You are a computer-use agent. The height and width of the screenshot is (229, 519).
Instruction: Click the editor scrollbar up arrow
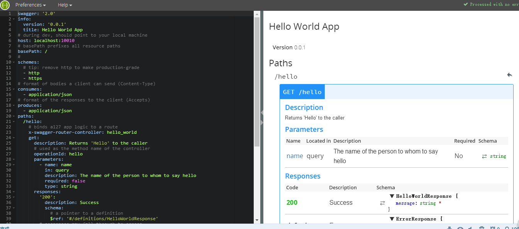[257, 13]
